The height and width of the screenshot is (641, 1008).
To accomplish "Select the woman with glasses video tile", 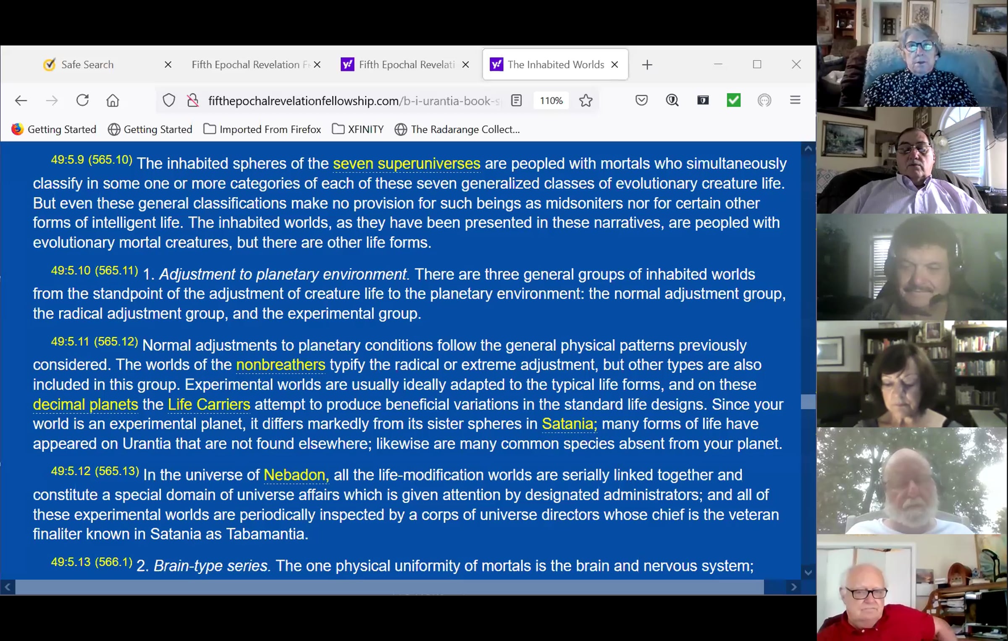I will (912, 53).
